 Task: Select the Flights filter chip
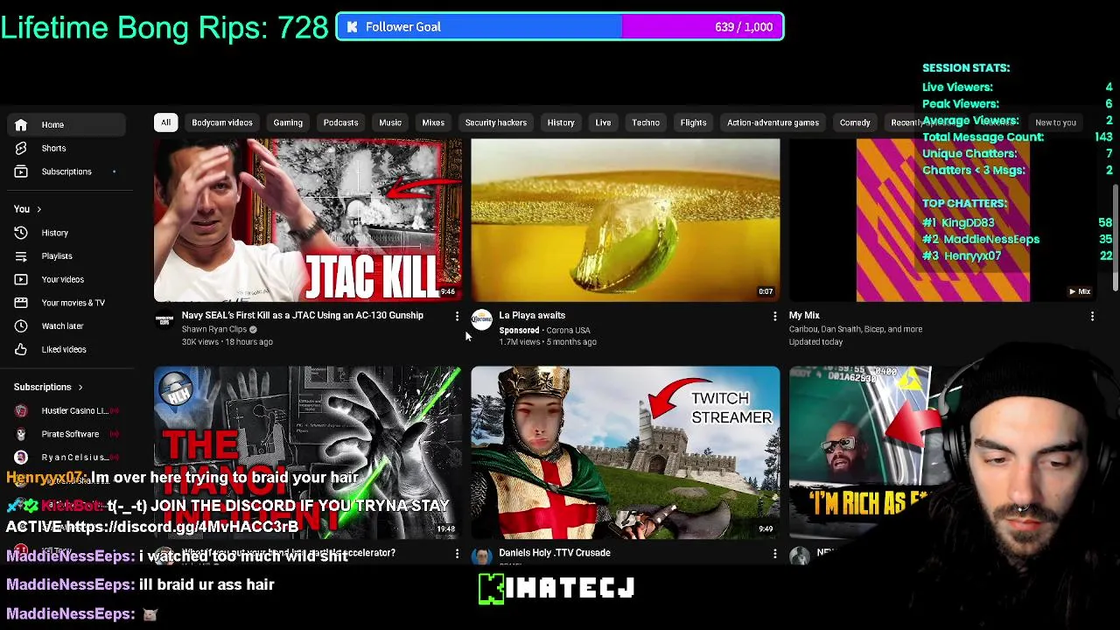[x=693, y=122]
